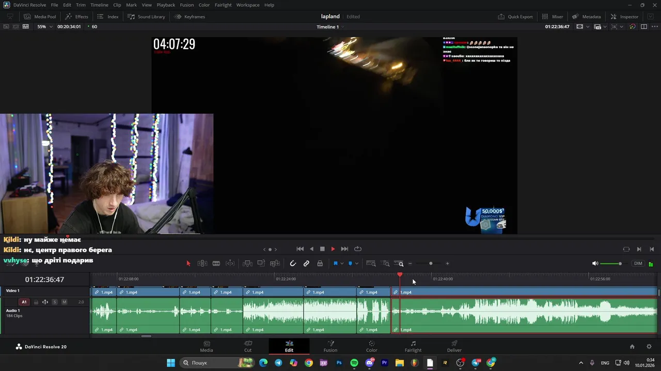Switch to the Deliver page

454,346
